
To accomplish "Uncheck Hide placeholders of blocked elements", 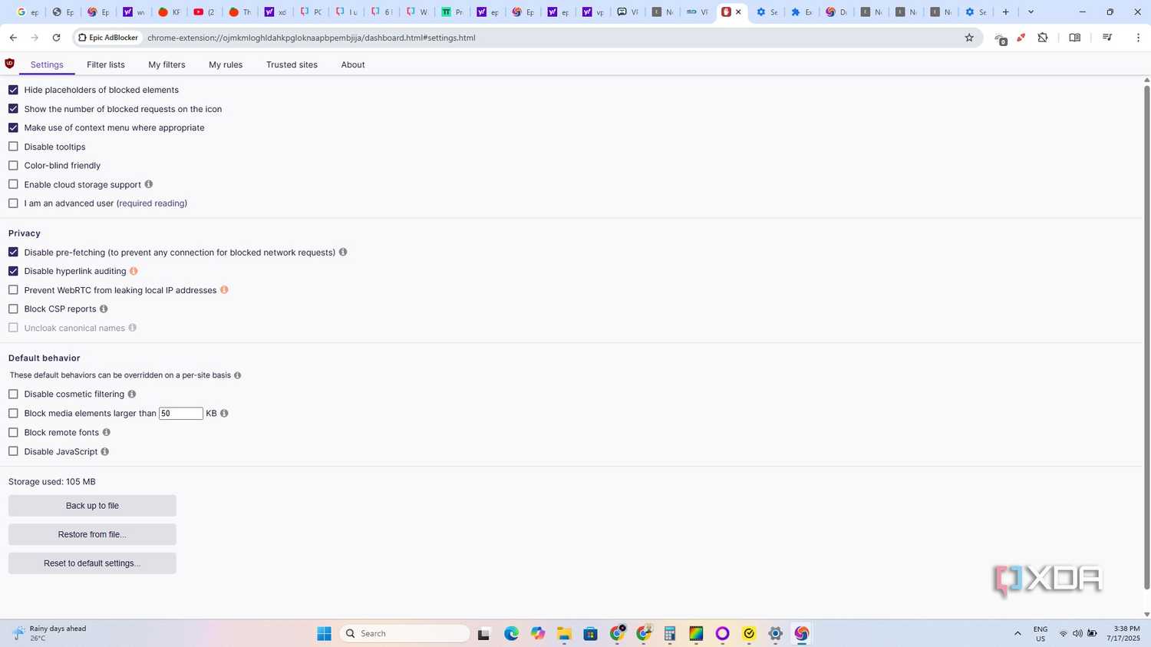I will pos(13,90).
